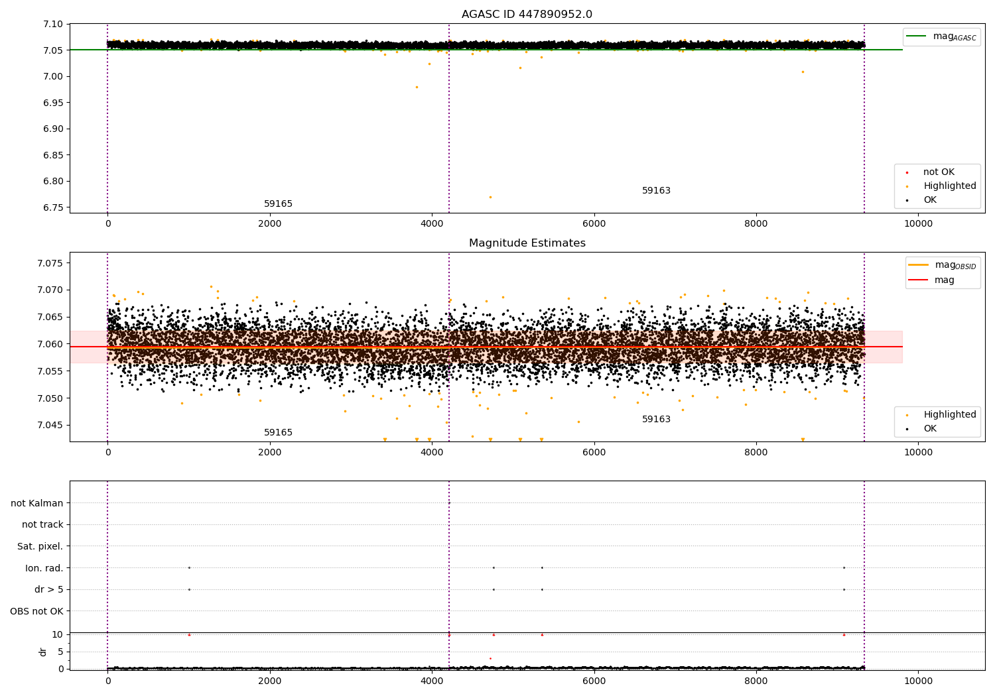Click the 'Sat. pixel.' row label
The width and height of the screenshot is (995, 696).
(40, 547)
